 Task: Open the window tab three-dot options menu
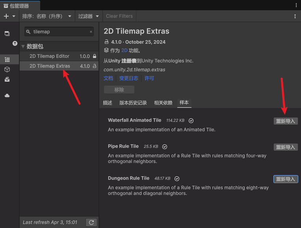[x=296, y=5]
